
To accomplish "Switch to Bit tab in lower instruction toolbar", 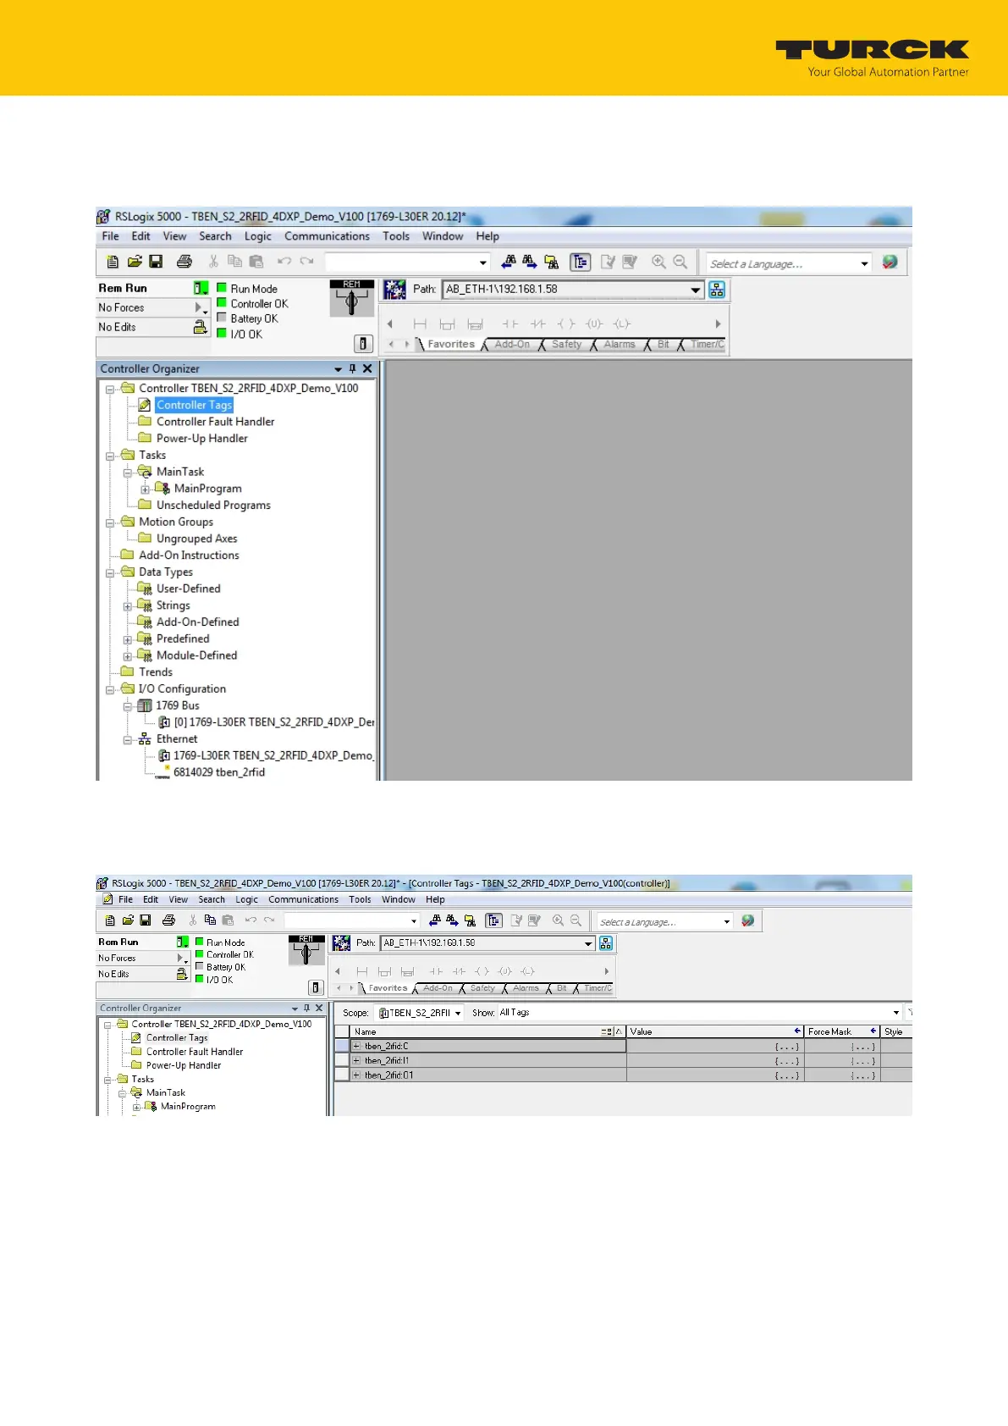I will point(561,988).
